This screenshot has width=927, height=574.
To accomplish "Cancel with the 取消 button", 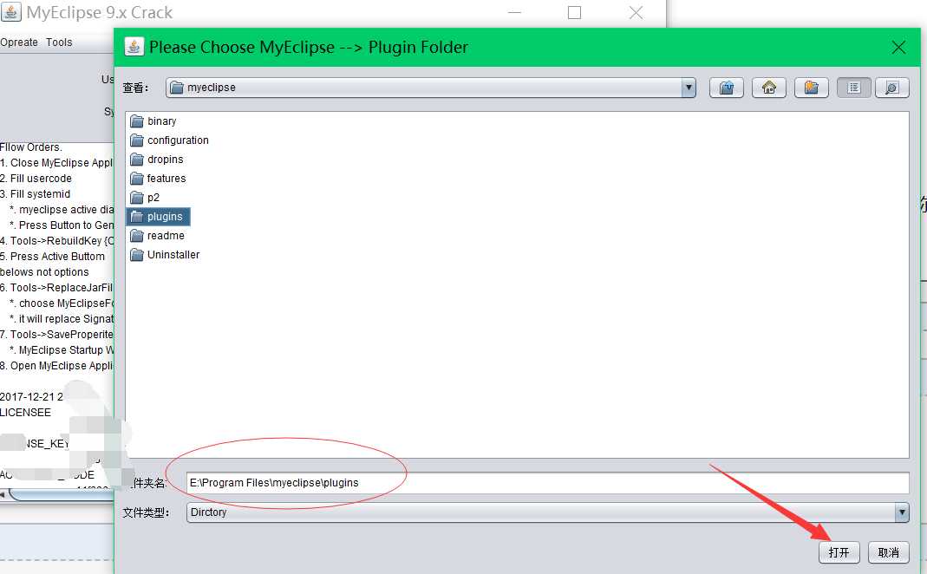I will [x=889, y=552].
